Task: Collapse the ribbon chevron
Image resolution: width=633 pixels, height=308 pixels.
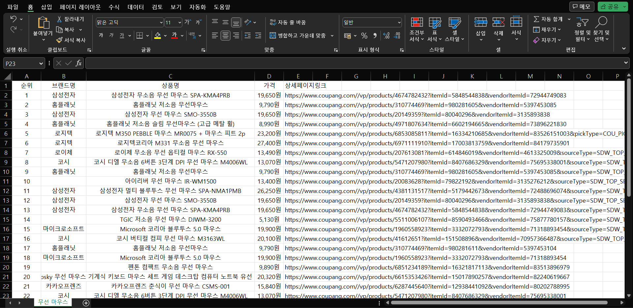Action: (624, 48)
